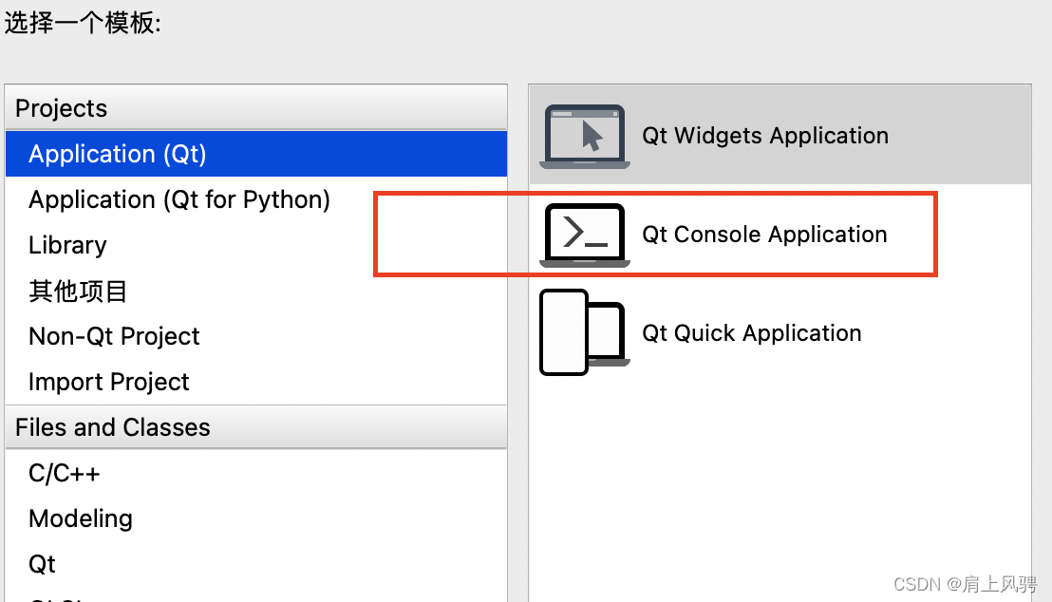Click the Files and Classes section header
The width and height of the screenshot is (1052, 602).
point(256,427)
